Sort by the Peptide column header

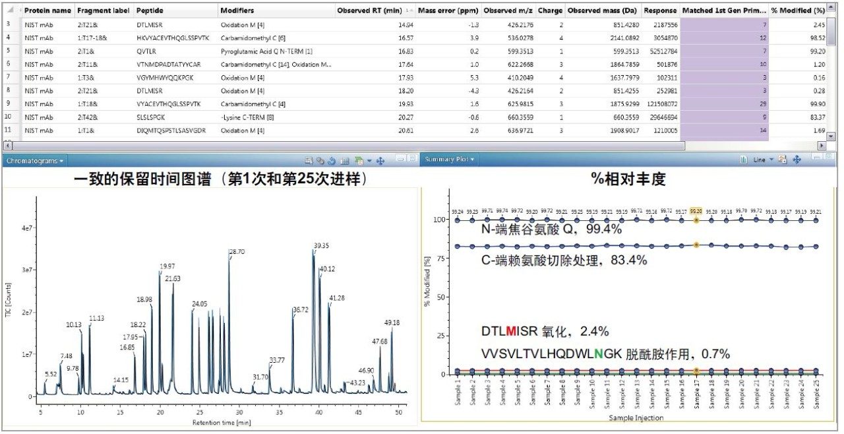pos(175,11)
